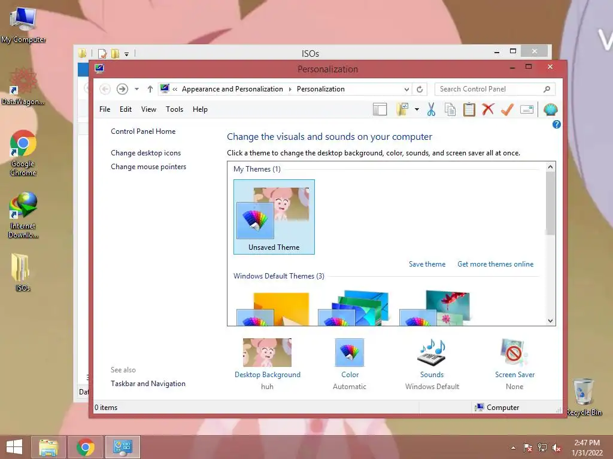Open the Recycle Bin
Viewport: 613px width, 459px height.
(x=584, y=397)
